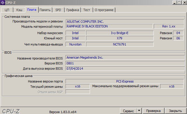Viewport: 187px width, 114px height.
Task: Click the Проверка button
Action: (x=154, y=111)
